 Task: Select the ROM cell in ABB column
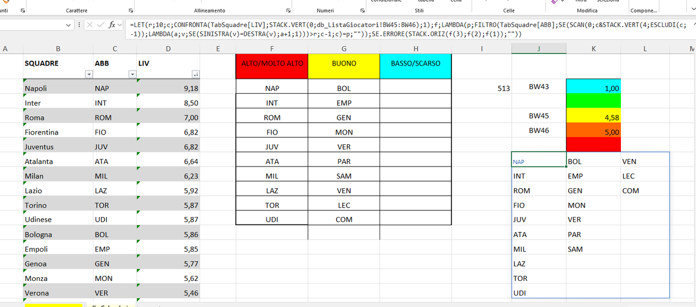(115, 116)
